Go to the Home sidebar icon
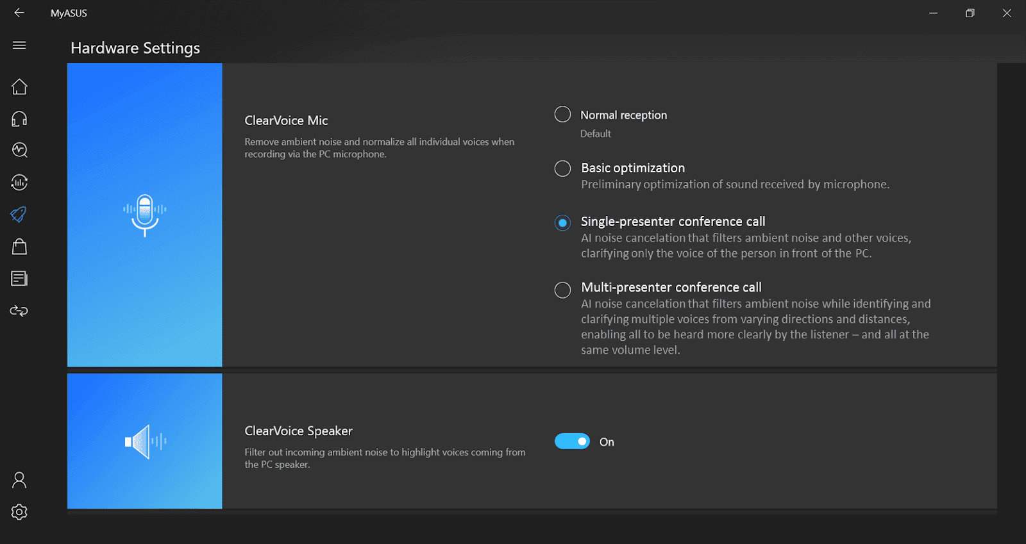1026x544 pixels. pos(19,87)
